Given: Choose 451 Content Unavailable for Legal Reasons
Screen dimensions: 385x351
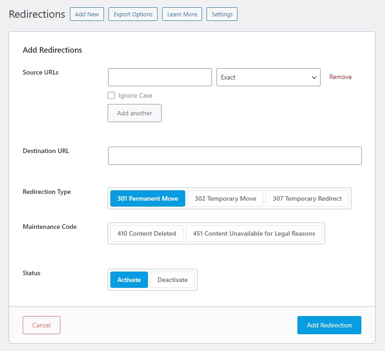Looking at the screenshot, I should [x=254, y=233].
